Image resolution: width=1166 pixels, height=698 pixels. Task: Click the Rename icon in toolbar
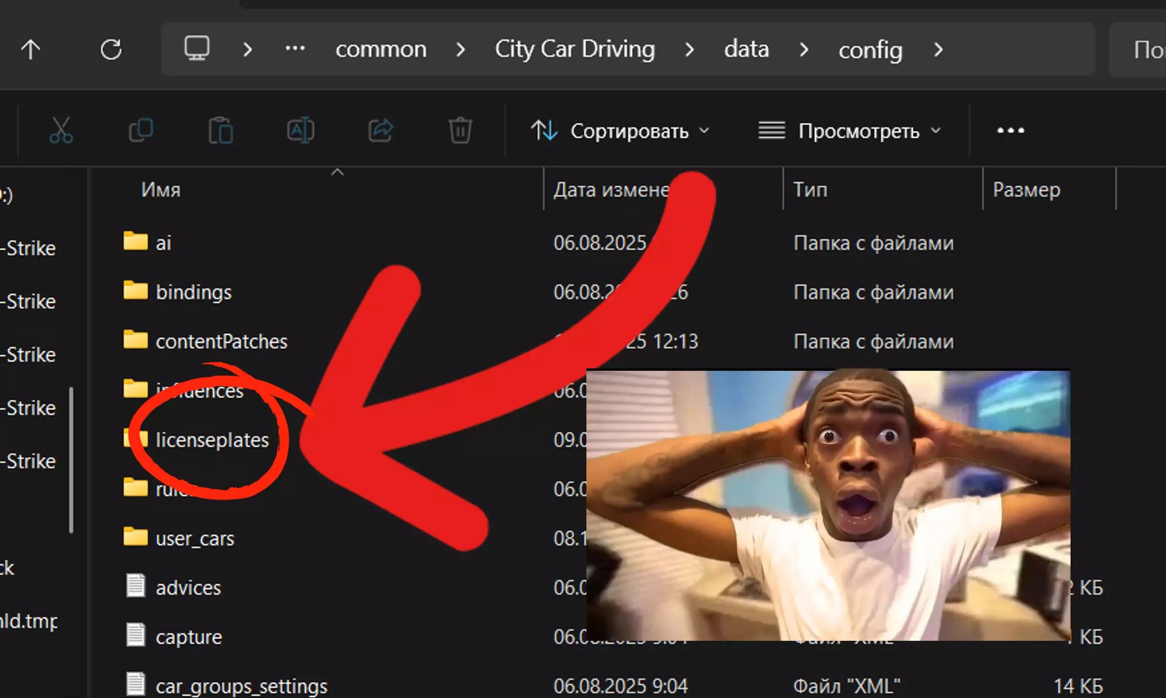(300, 130)
